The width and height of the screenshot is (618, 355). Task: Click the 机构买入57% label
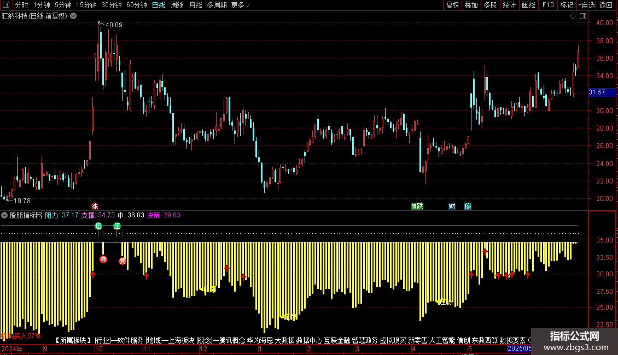[x=20, y=336]
